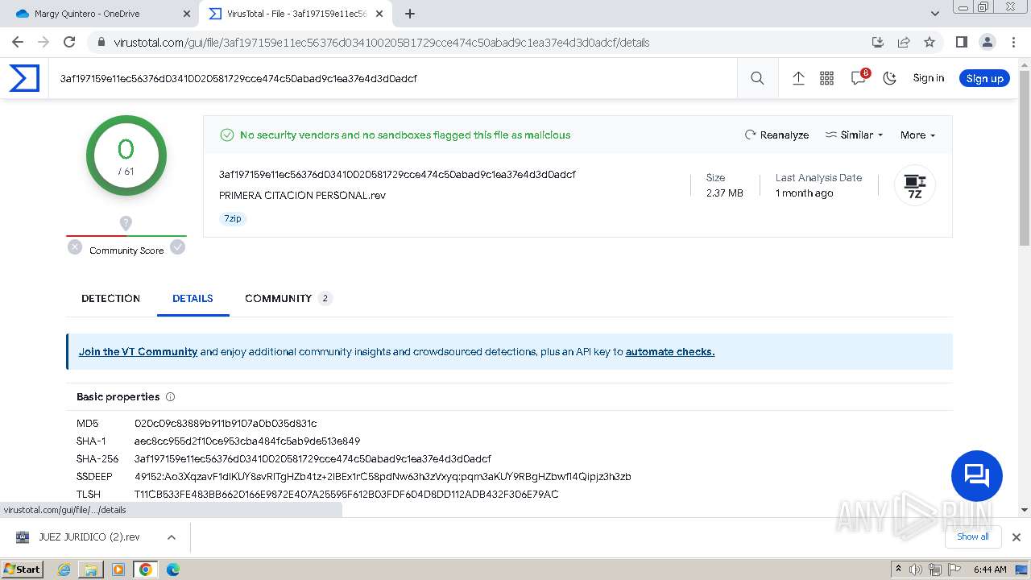Image resolution: width=1031 pixels, height=580 pixels.
Task: Open the Windows Start menu
Action: tap(23, 569)
